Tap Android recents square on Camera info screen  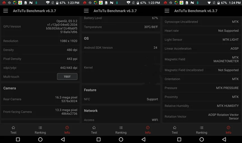(x=18, y=139)
